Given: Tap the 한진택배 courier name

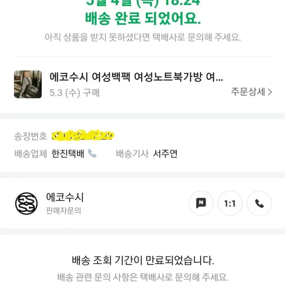Looking at the screenshot, I should 68,154.
